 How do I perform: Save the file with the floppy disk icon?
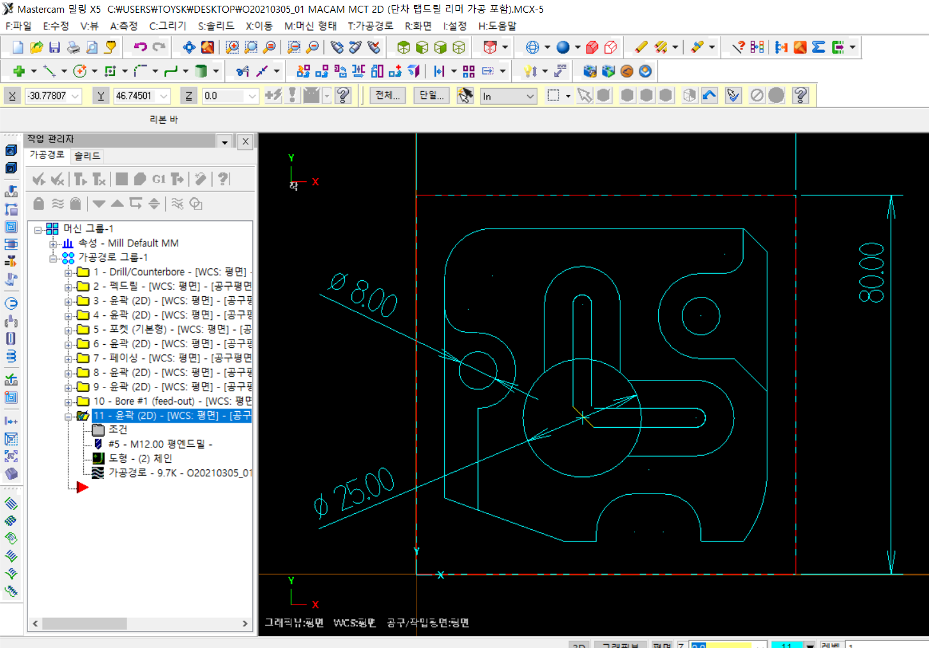point(55,47)
